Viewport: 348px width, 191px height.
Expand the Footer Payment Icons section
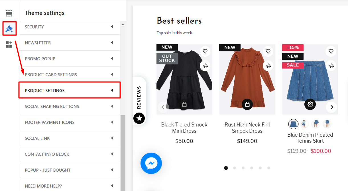pos(70,122)
